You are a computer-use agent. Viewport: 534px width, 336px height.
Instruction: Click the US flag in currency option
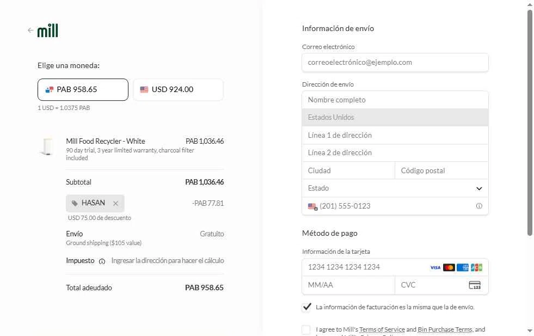(144, 90)
